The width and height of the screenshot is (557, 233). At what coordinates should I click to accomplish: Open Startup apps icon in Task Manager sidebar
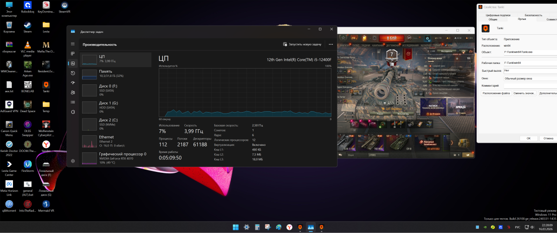coord(73,83)
